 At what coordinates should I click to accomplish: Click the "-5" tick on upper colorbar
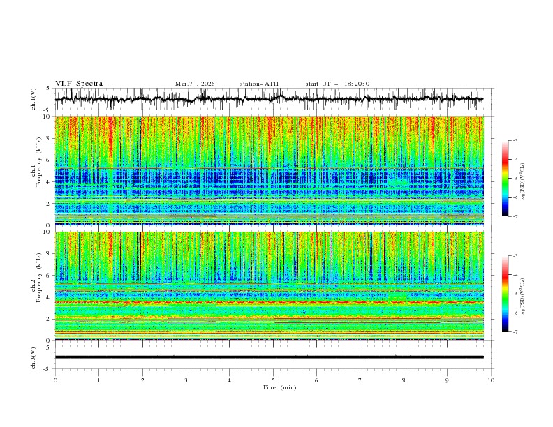[515, 179]
